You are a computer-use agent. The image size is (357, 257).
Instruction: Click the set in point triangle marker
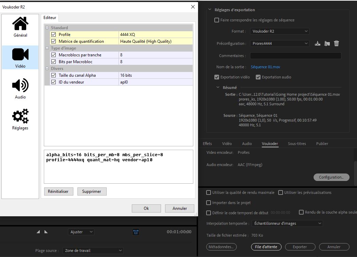point(38,232)
